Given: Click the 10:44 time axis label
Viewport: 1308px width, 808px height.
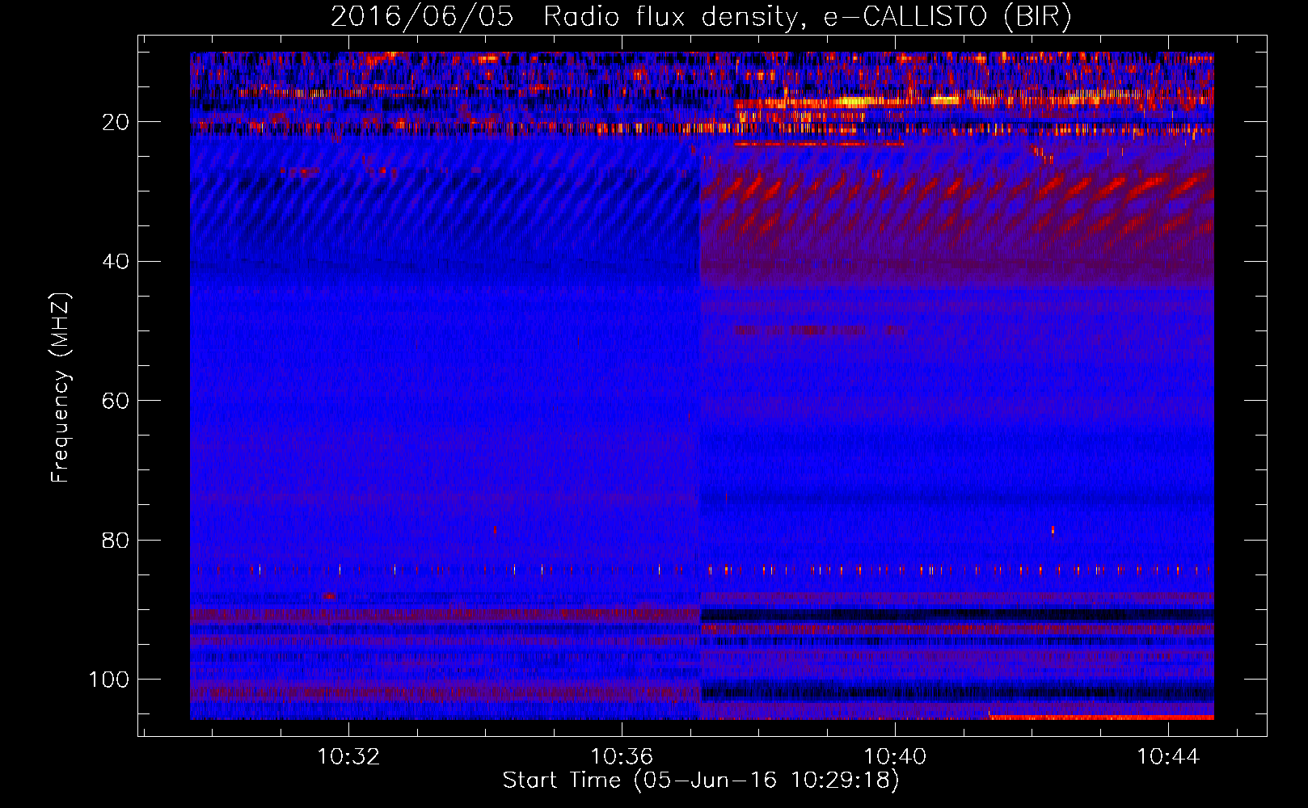Looking at the screenshot, I should [x=1168, y=757].
